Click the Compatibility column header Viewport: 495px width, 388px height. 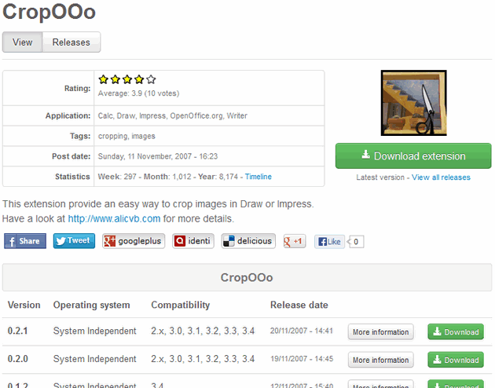[x=180, y=305]
